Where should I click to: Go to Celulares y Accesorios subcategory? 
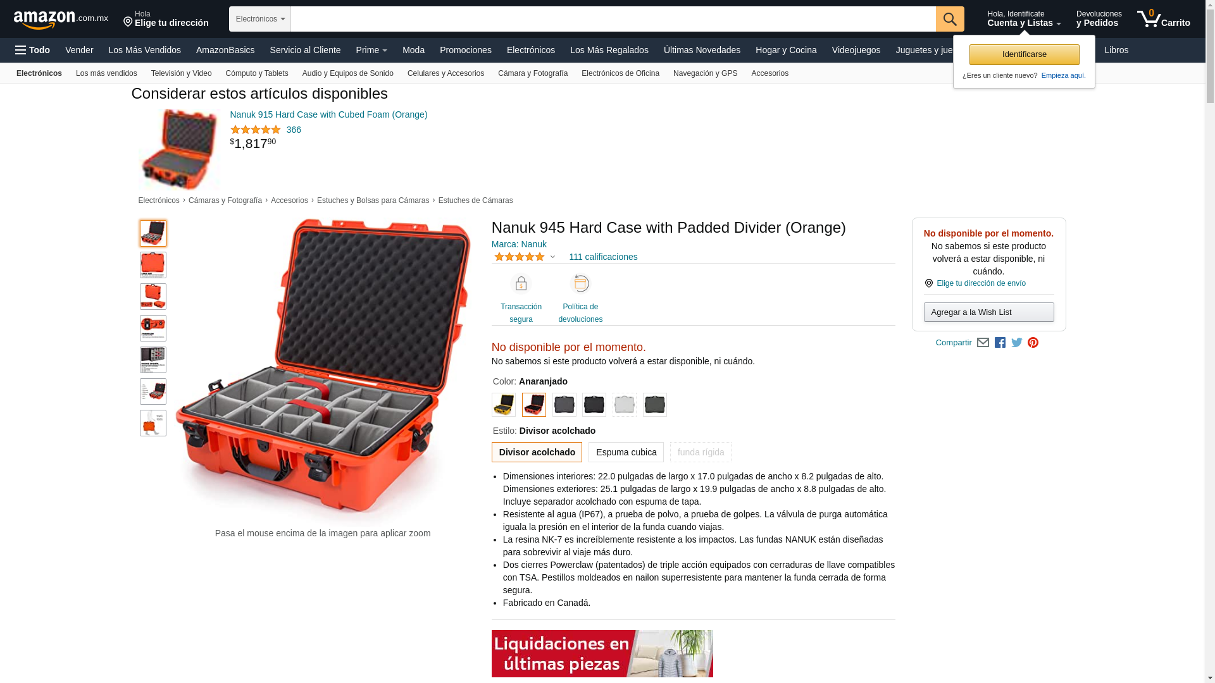(x=445, y=73)
